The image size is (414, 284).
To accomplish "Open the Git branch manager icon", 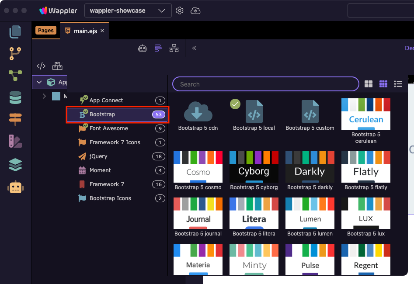I will pos(15,54).
